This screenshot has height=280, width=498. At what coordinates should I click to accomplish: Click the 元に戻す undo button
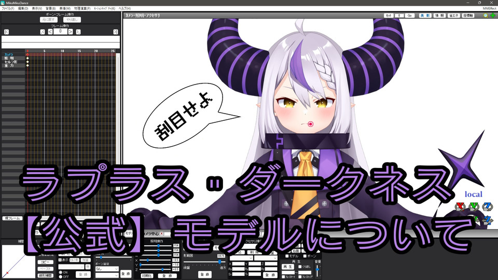tap(49, 20)
